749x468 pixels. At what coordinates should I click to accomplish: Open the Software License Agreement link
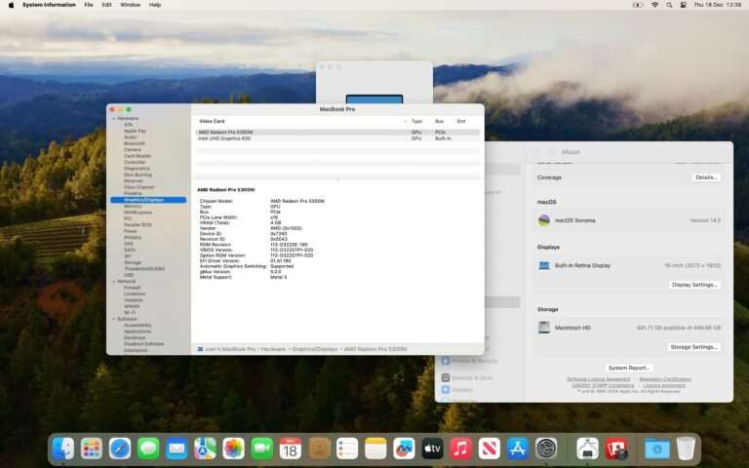(598, 379)
